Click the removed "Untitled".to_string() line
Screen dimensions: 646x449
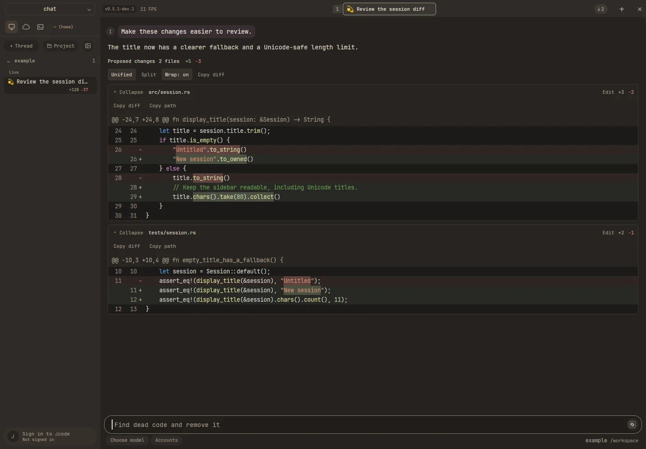tap(373, 150)
